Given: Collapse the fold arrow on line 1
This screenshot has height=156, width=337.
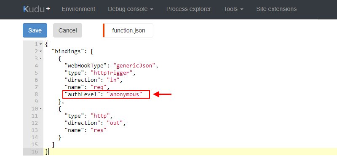Looking at the screenshot, I should (x=40, y=44).
